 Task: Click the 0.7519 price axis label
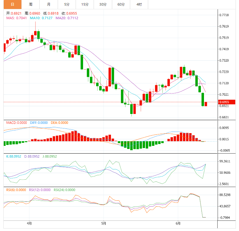pyautogui.click(x=224, y=38)
